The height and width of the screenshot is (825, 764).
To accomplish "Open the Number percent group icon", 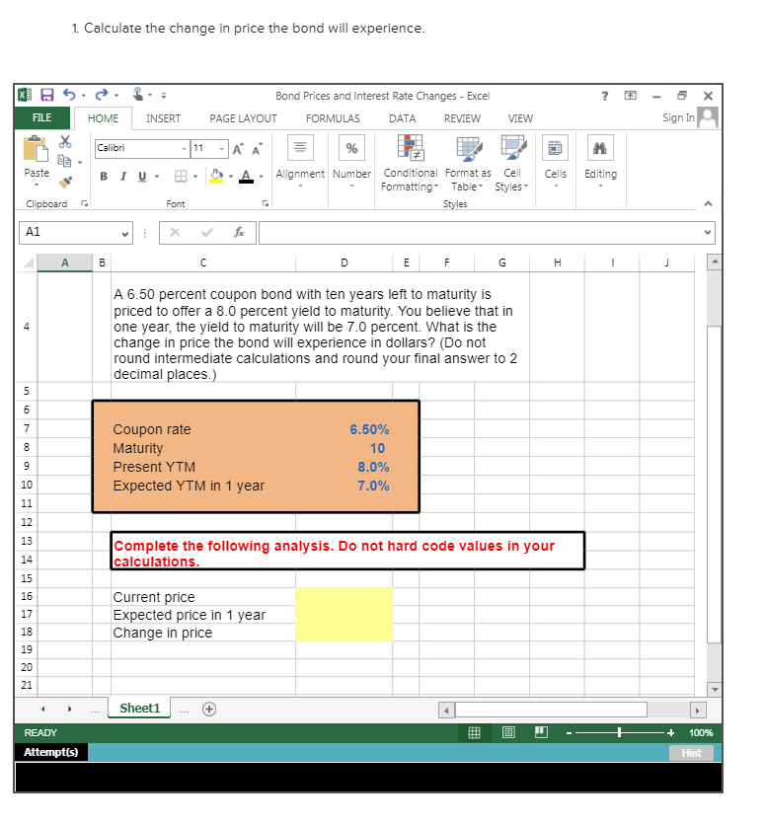I will (x=351, y=148).
